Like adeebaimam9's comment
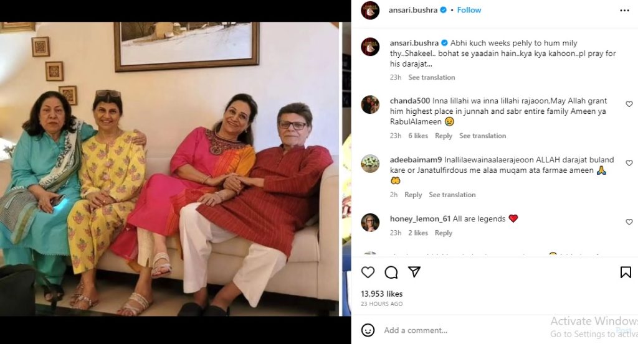The height and width of the screenshot is (344, 638). [629, 163]
